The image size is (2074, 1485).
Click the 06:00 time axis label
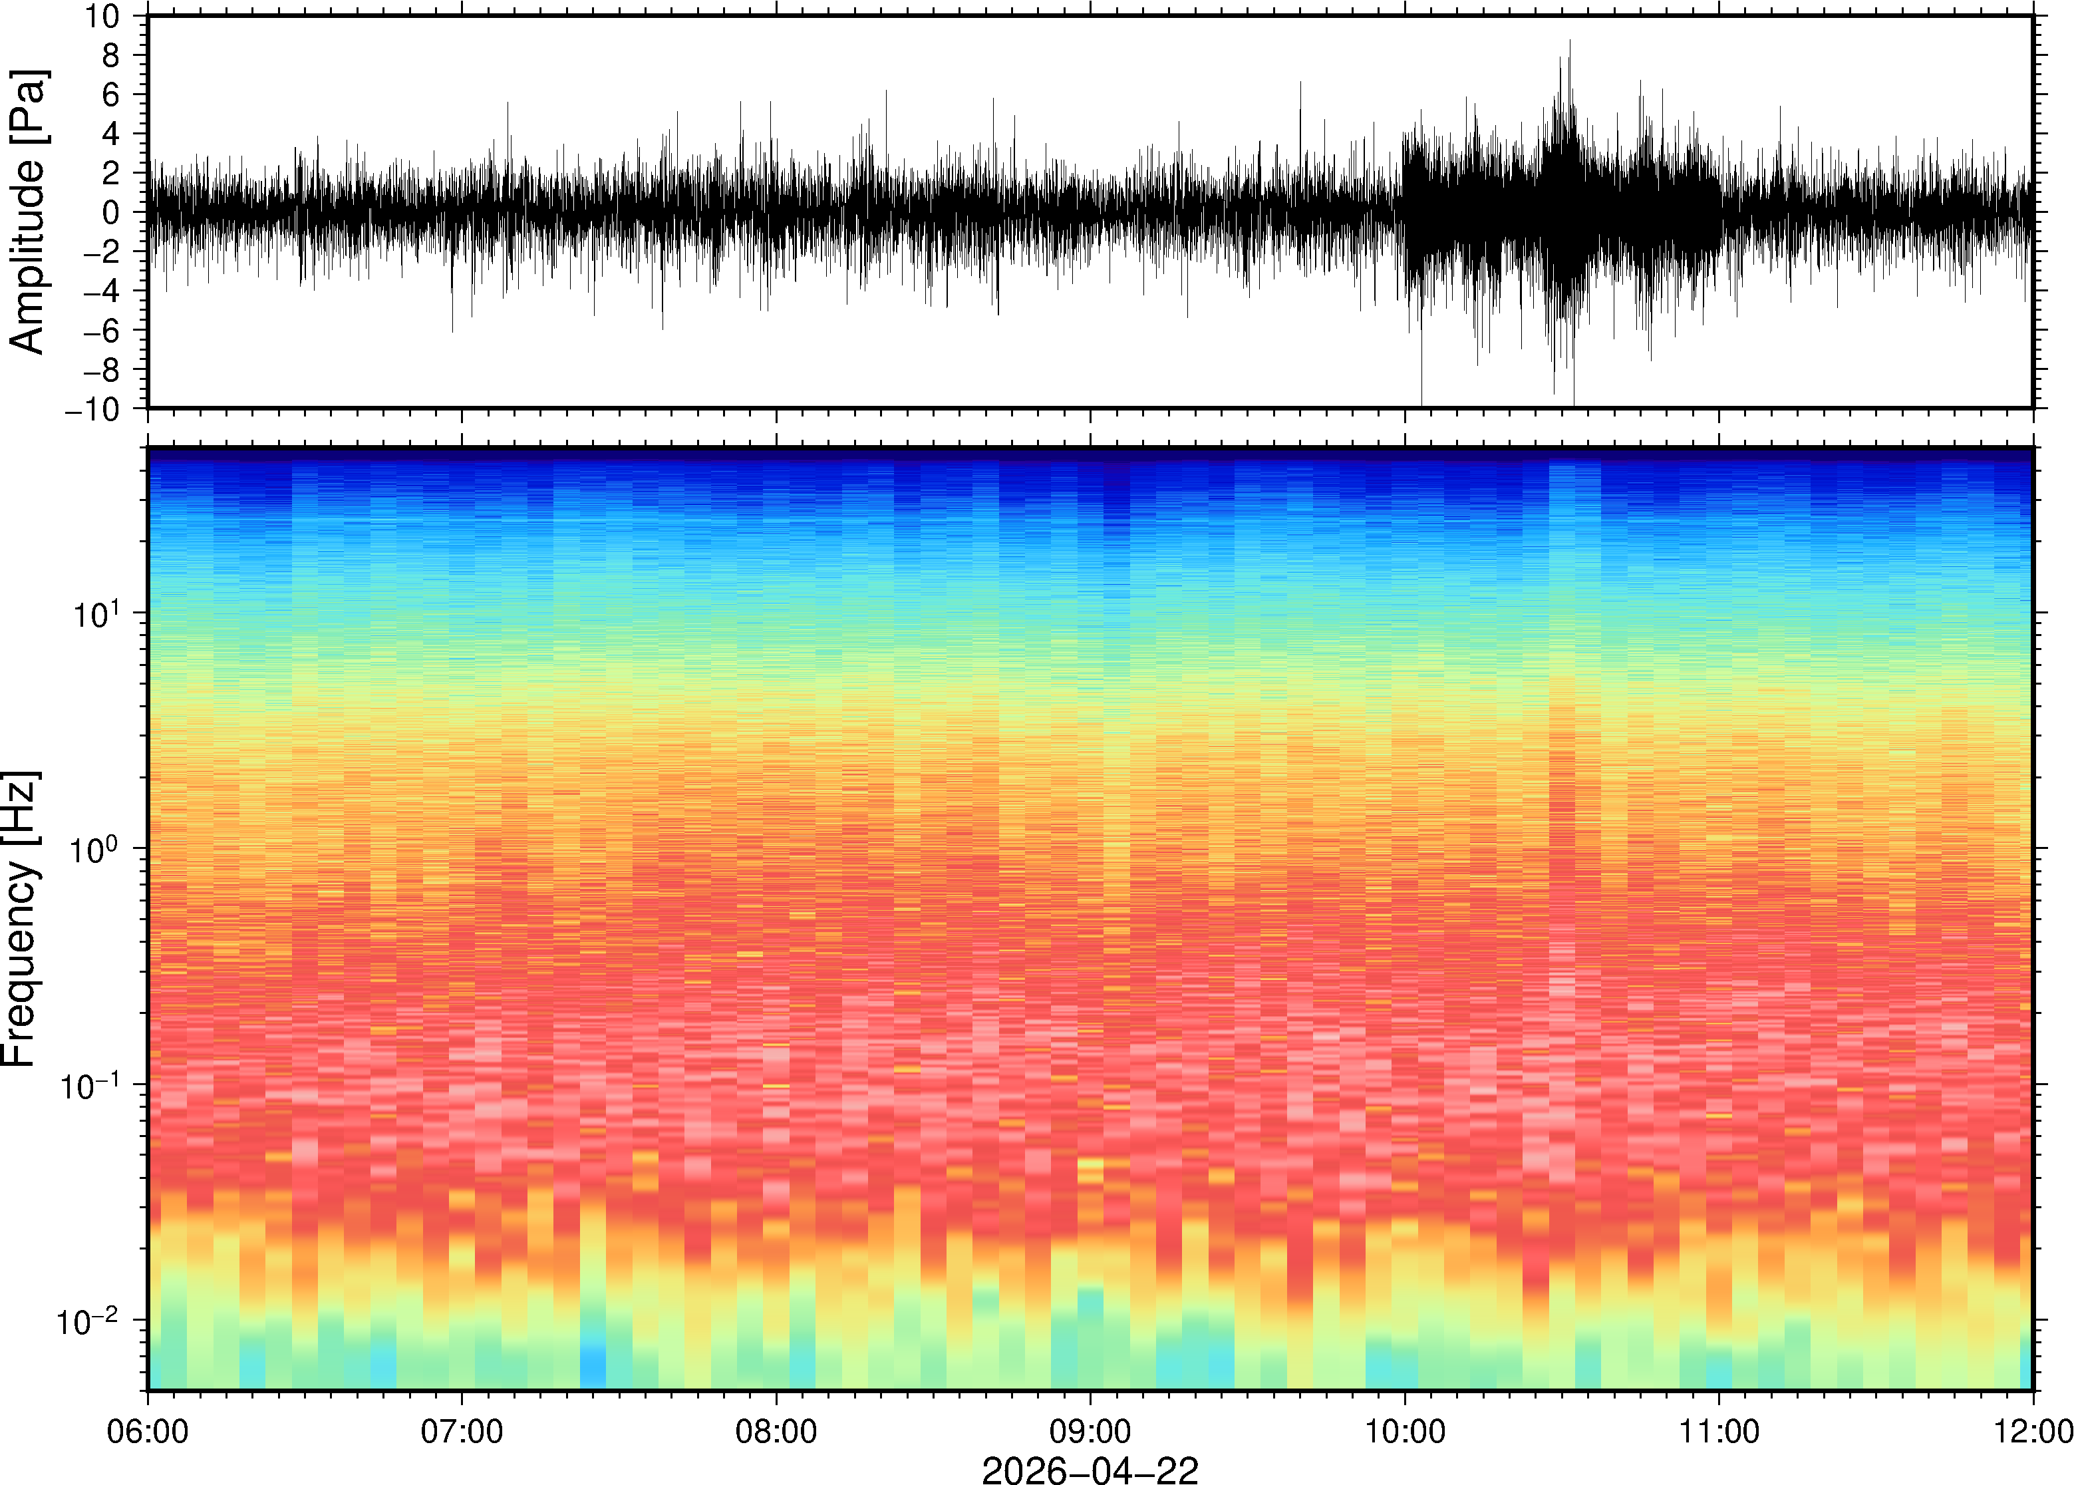148,1431
